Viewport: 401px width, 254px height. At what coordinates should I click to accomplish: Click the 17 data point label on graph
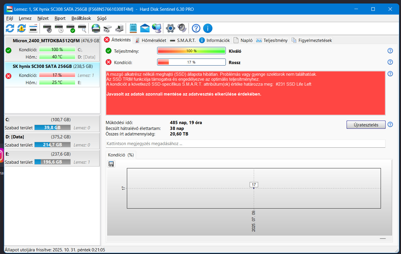tap(254, 185)
